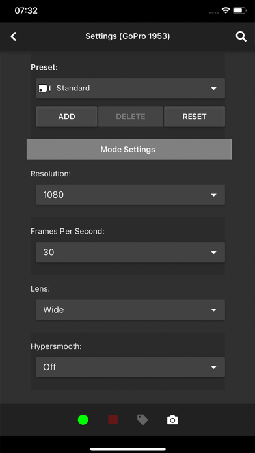
Task: Tap the Wi-Fi status icon
Action: pos(225,11)
